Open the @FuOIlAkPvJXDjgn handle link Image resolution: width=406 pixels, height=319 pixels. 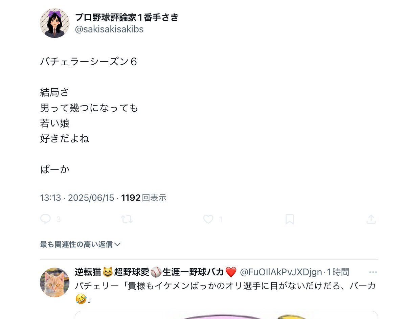[x=281, y=272]
